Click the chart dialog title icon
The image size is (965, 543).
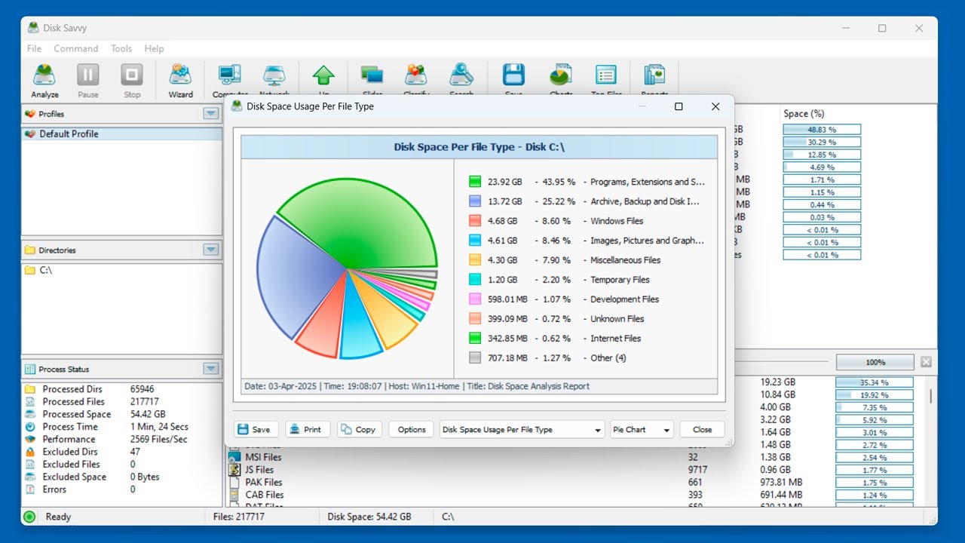[x=237, y=106]
